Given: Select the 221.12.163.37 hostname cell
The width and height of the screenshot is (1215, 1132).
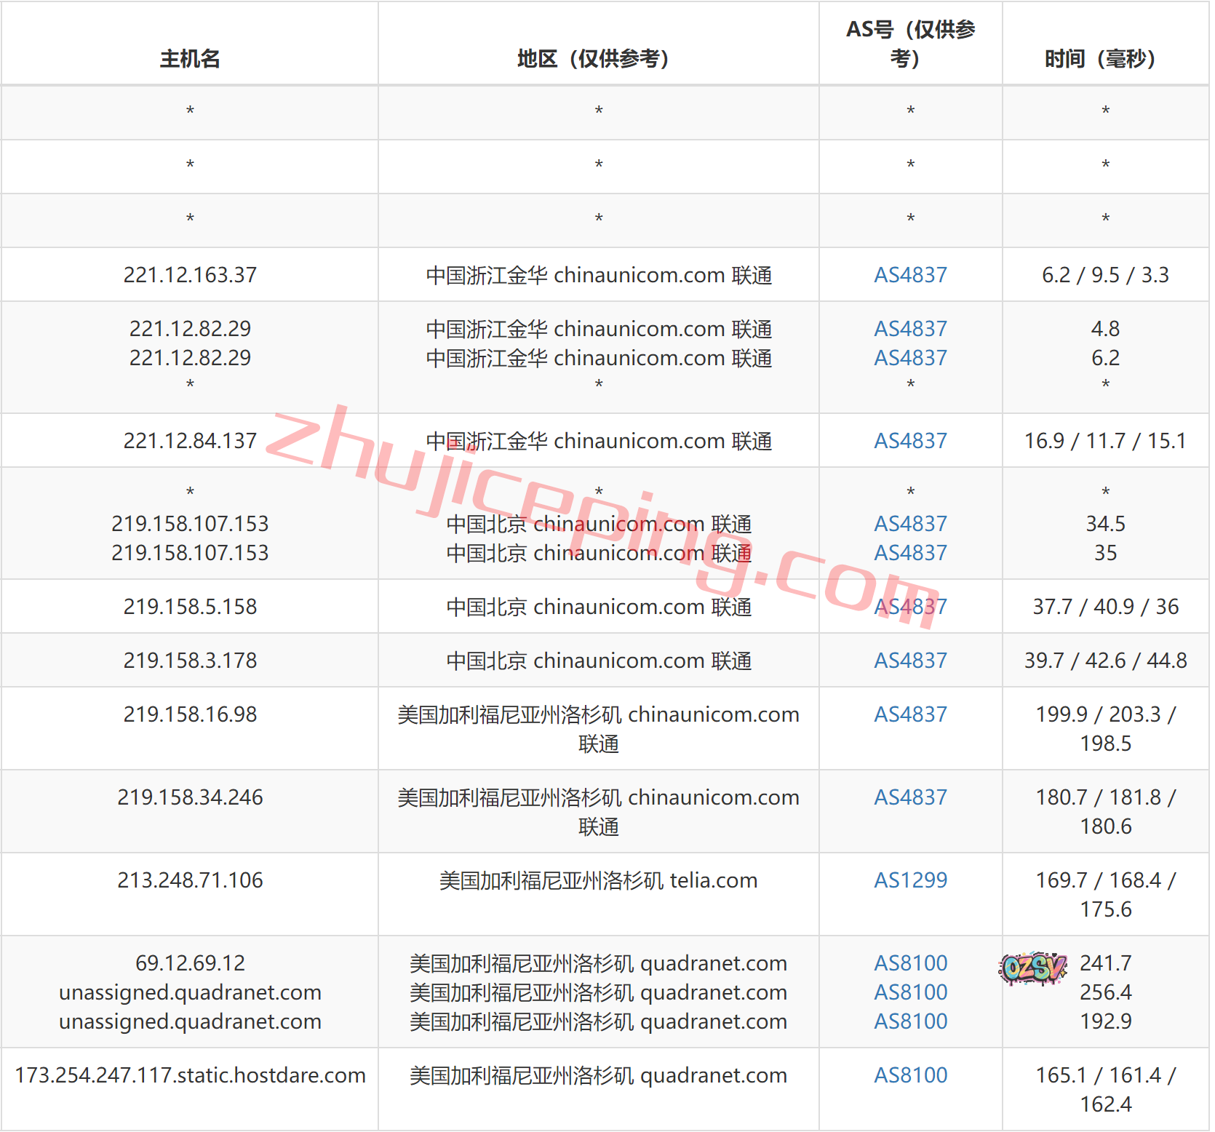Looking at the screenshot, I should 190,275.
